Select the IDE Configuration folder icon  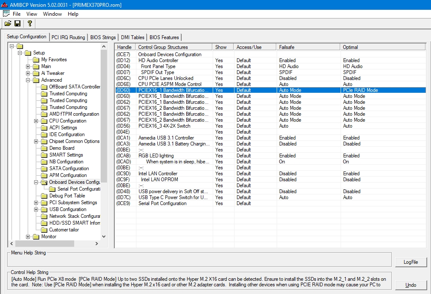(x=44, y=134)
